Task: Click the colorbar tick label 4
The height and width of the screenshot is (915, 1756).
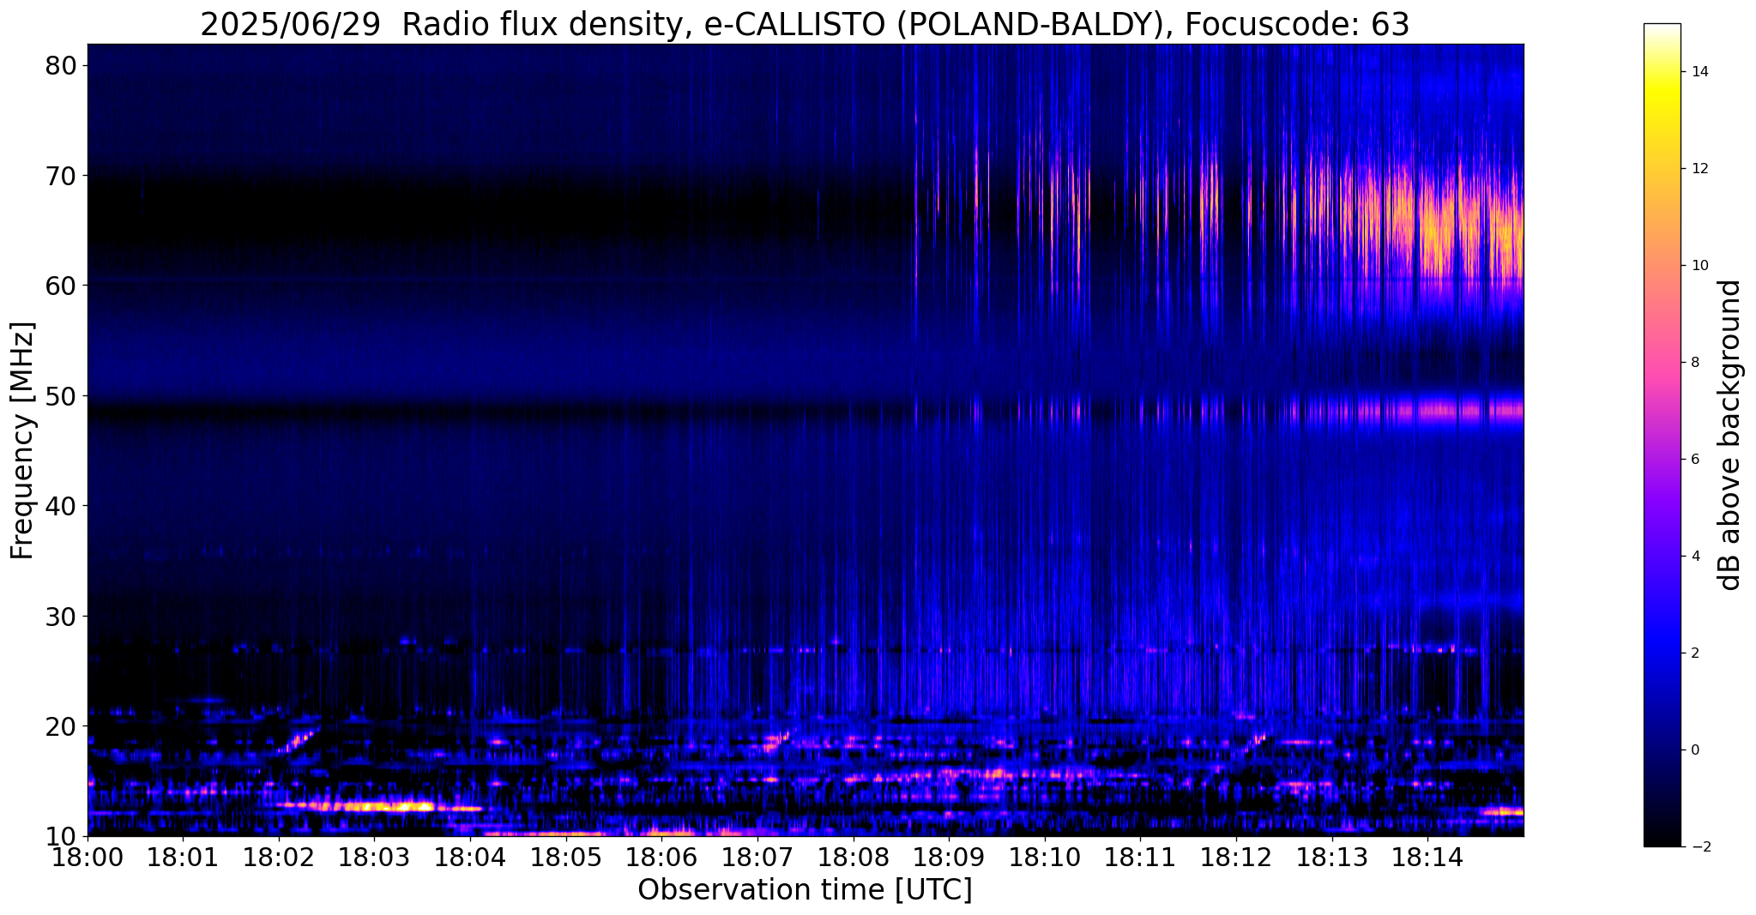Action: pyautogui.click(x=1694, y=557)
